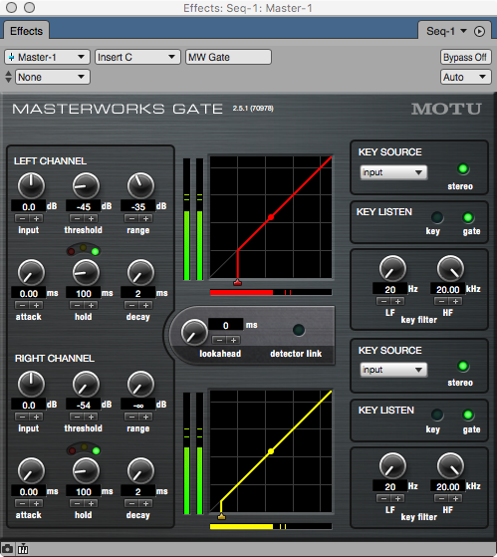Open upper Key Source input dropdown

(x=393, y=172)
